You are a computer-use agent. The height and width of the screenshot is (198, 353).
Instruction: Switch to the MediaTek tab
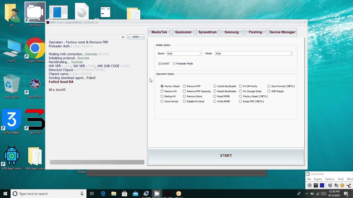coord(159,32)
